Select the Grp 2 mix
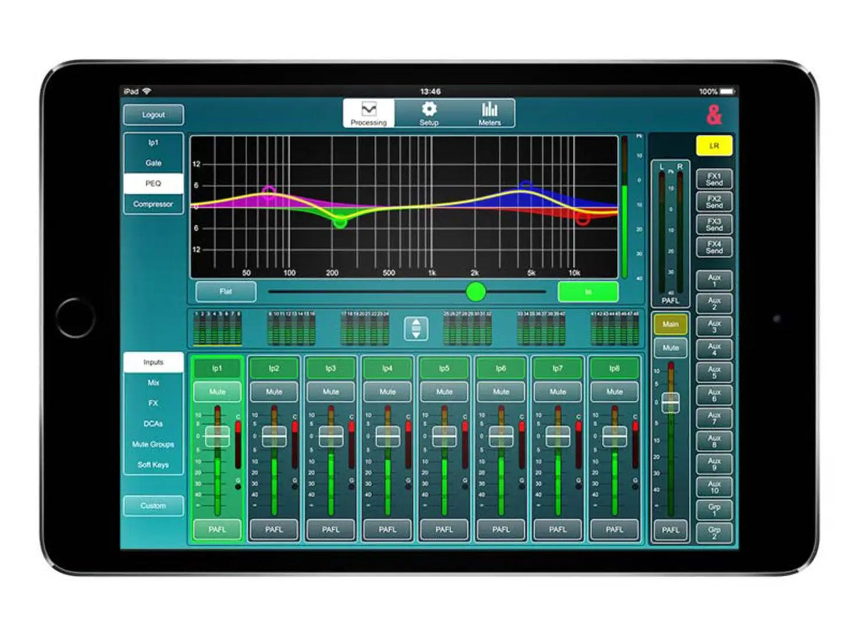 (714, 532)
